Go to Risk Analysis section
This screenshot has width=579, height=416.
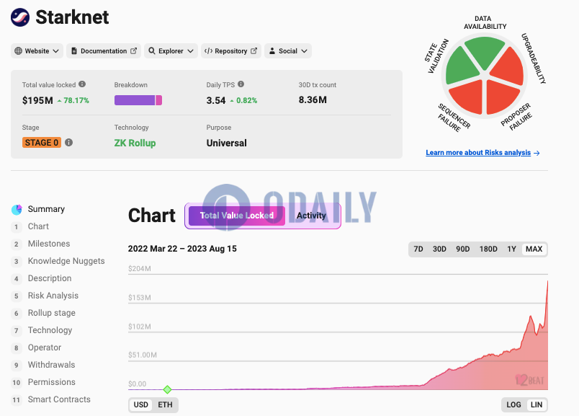[53, 296]
